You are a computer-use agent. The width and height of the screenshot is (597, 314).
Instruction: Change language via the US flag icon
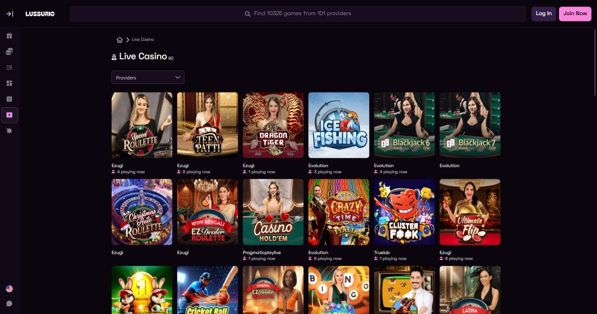[9, 289]
